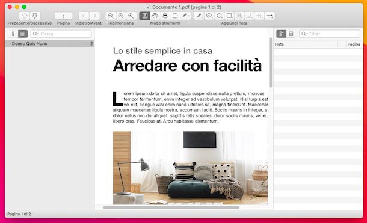This screenshot has width=367, height=223.
Task: Select Donec Quis Nunc outline entry
Action: point(49,44)
